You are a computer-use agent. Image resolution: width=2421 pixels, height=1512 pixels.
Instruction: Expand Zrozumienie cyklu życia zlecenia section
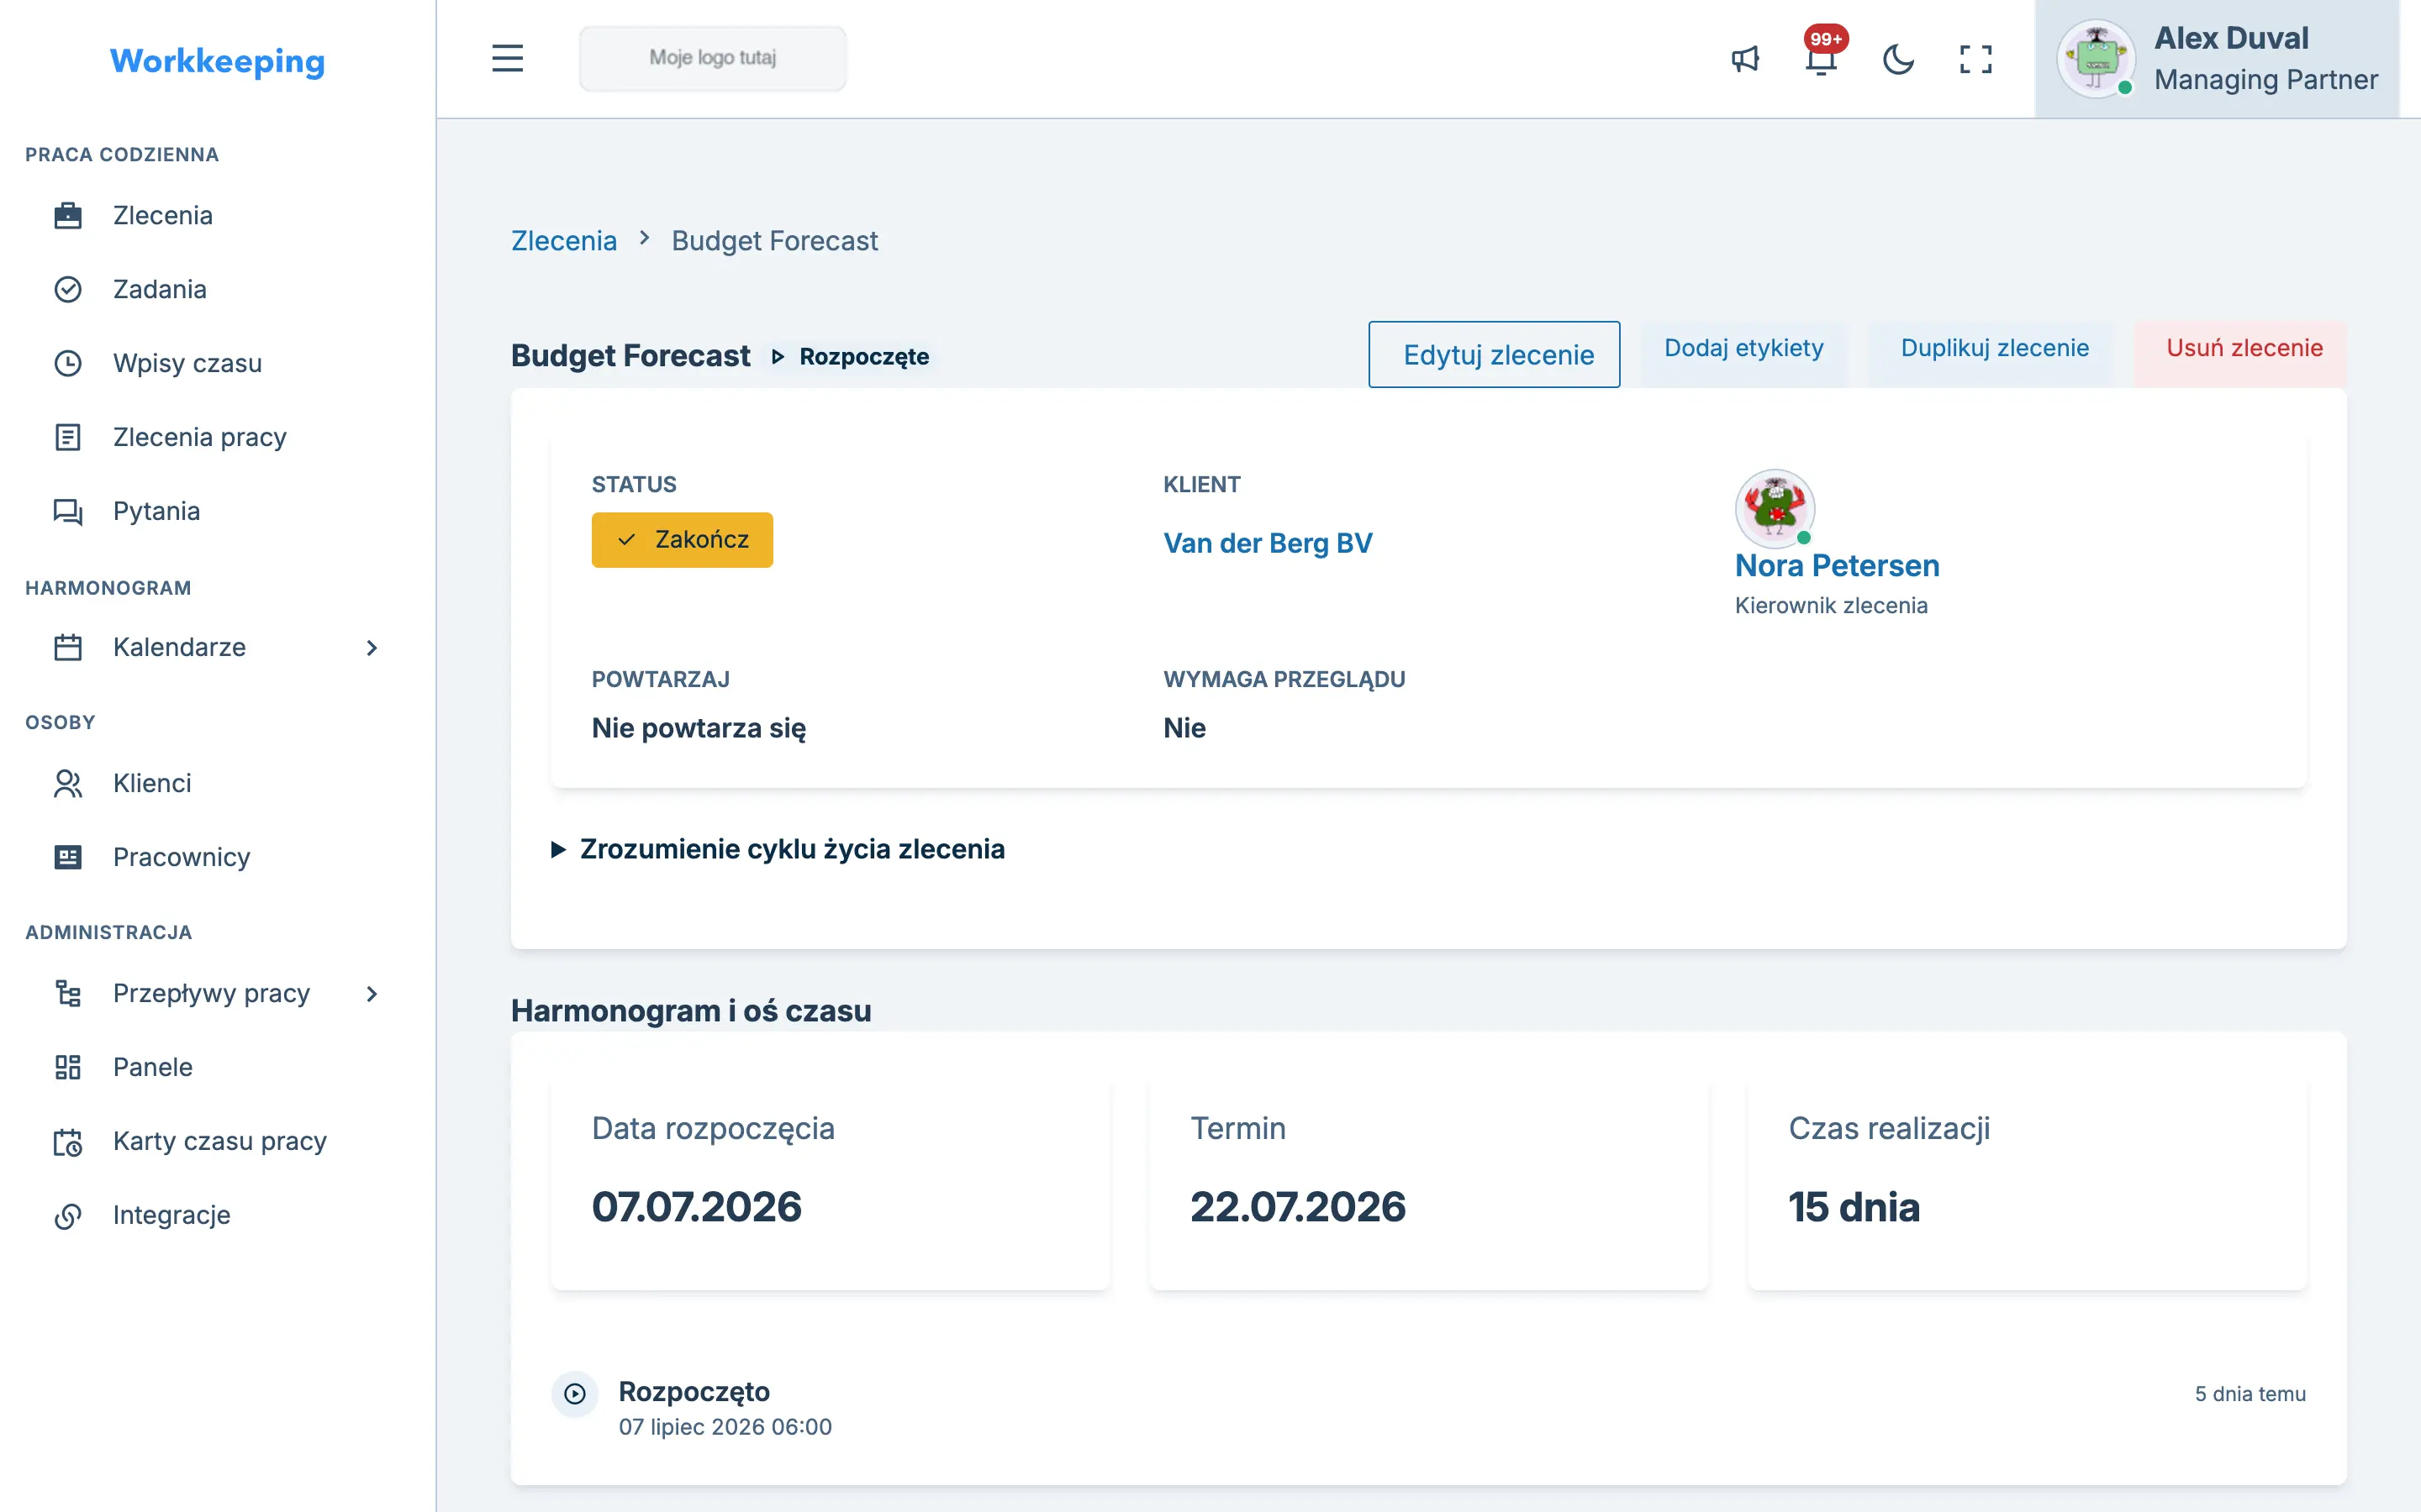coord(778,849)
